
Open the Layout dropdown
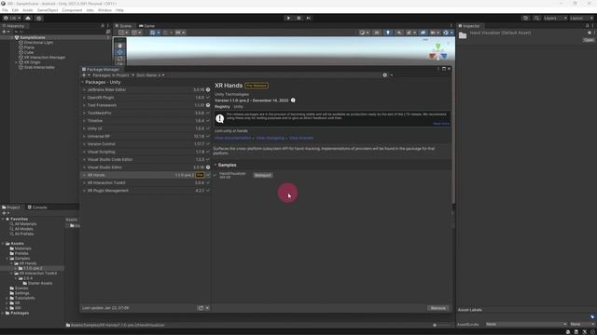pyautogui.click(x=581, y=18)
